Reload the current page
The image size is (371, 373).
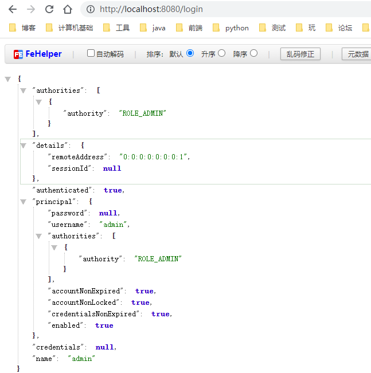click(49, 9)
